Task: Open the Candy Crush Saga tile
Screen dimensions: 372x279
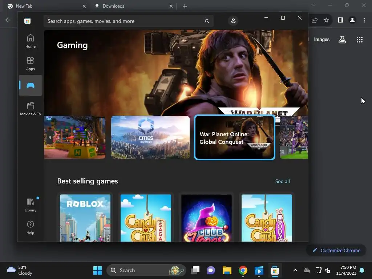Action: pos(146,218)
